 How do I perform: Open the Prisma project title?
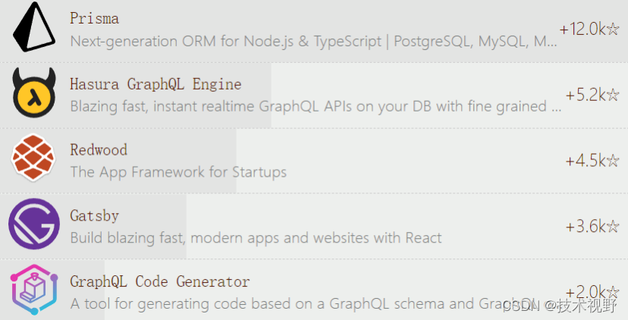(95, 18)
